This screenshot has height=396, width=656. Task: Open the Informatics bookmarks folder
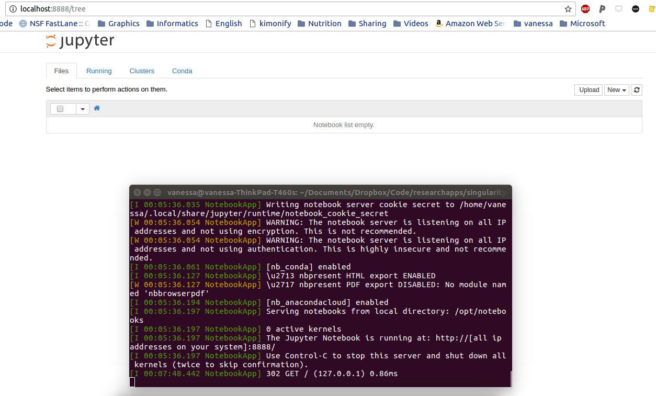(172, 24)
